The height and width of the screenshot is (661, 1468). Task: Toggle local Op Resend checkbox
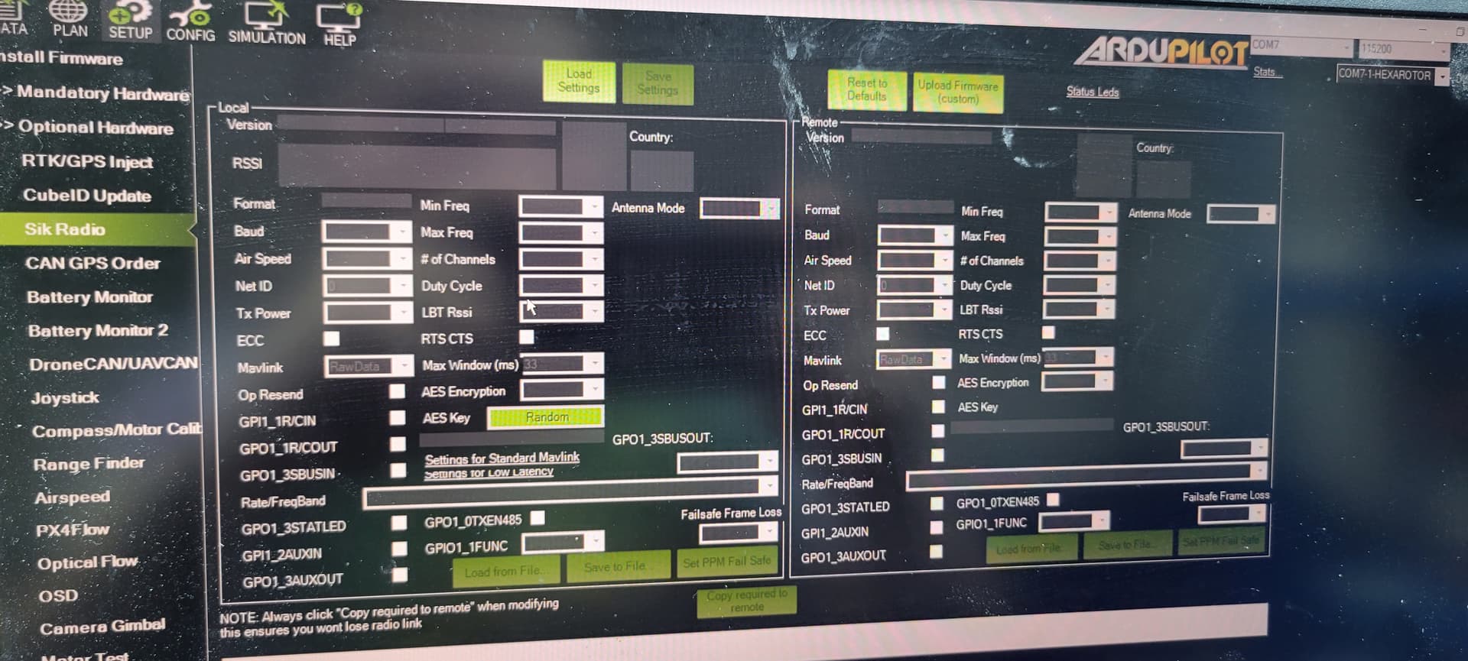(x=397, y=391)
